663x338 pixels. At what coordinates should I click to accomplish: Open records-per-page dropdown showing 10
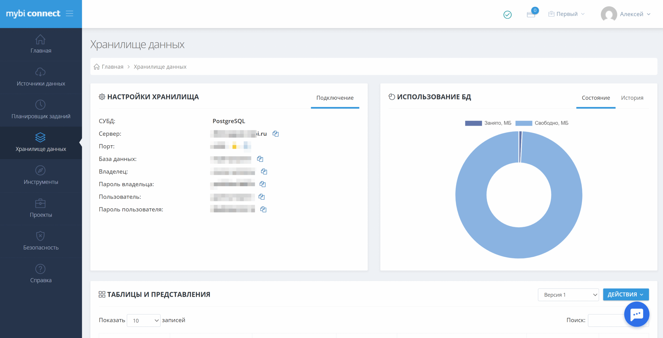point(143,320)
